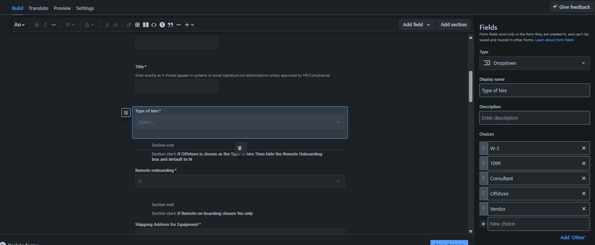This screenshot has width=595, height=245.
Task: Grab the drag handle for Offshore
Action: pyautogui.click(x=483, y=193)
